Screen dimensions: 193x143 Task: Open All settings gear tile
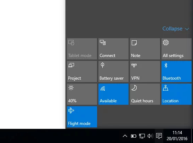click(176, 49)
